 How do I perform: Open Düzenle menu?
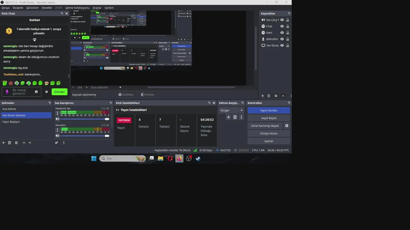(18, 8)
